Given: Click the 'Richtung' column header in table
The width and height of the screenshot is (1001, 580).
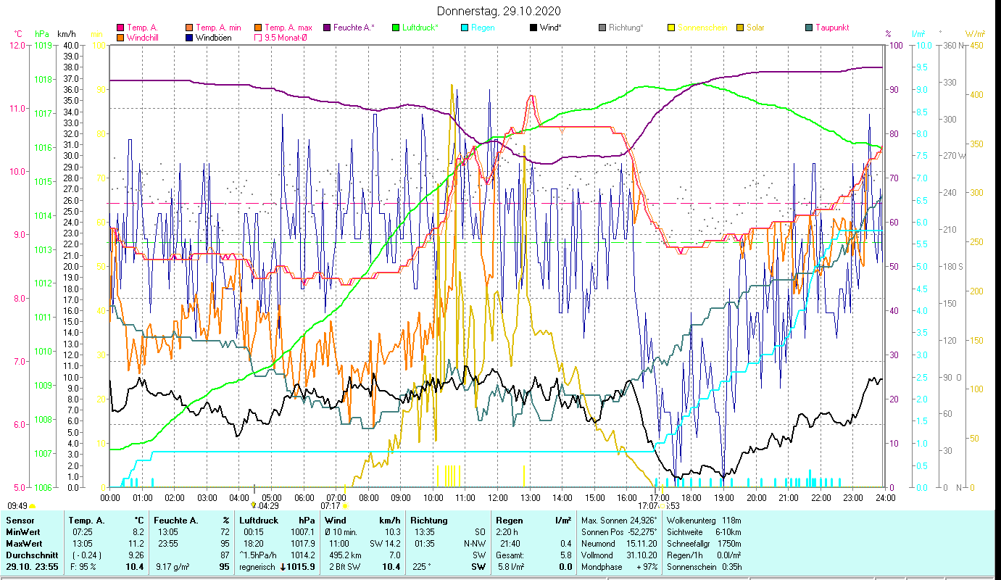Looking at the screenshot, I should (429, 521).
